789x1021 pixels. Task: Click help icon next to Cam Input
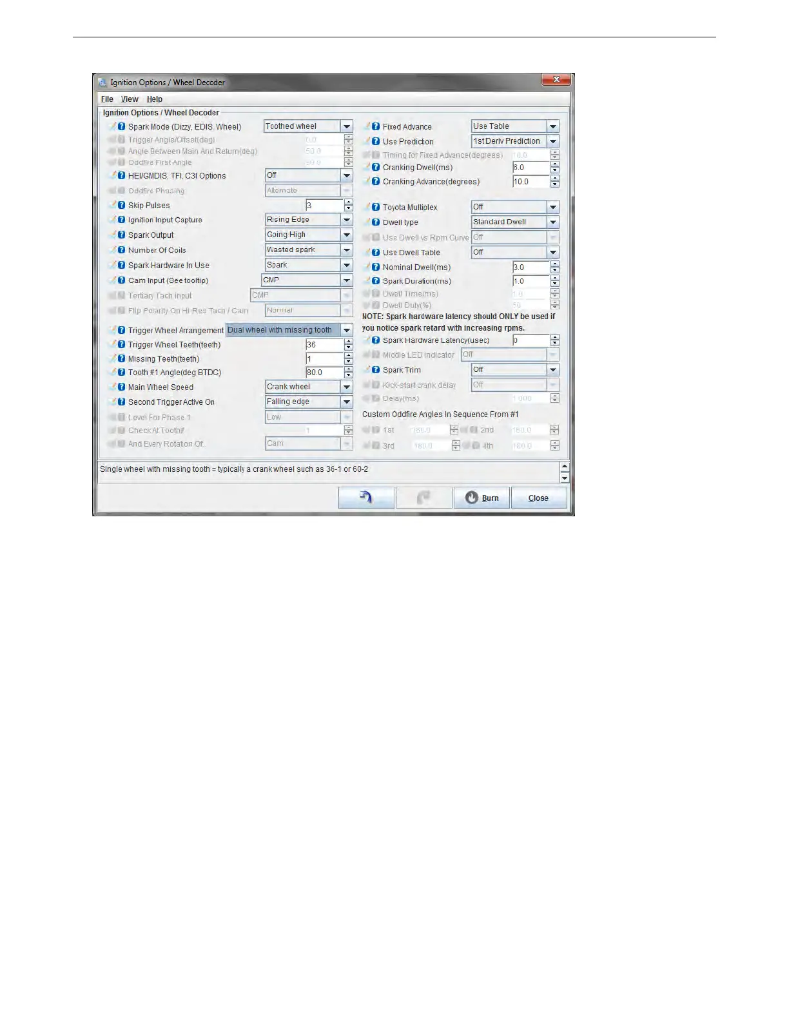point(121,280)
